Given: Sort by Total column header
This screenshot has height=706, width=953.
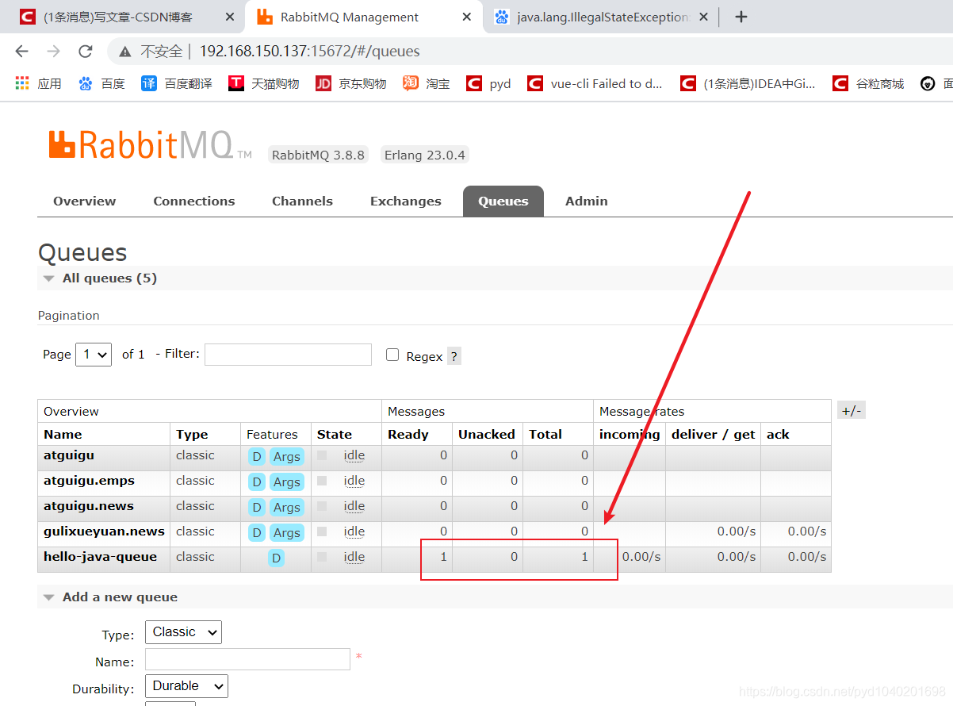Looking at the screenshot, I should point(545,435).
